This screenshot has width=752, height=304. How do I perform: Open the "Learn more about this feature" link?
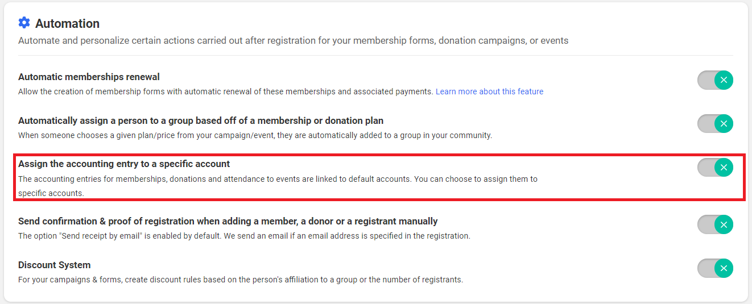[489, 91]
